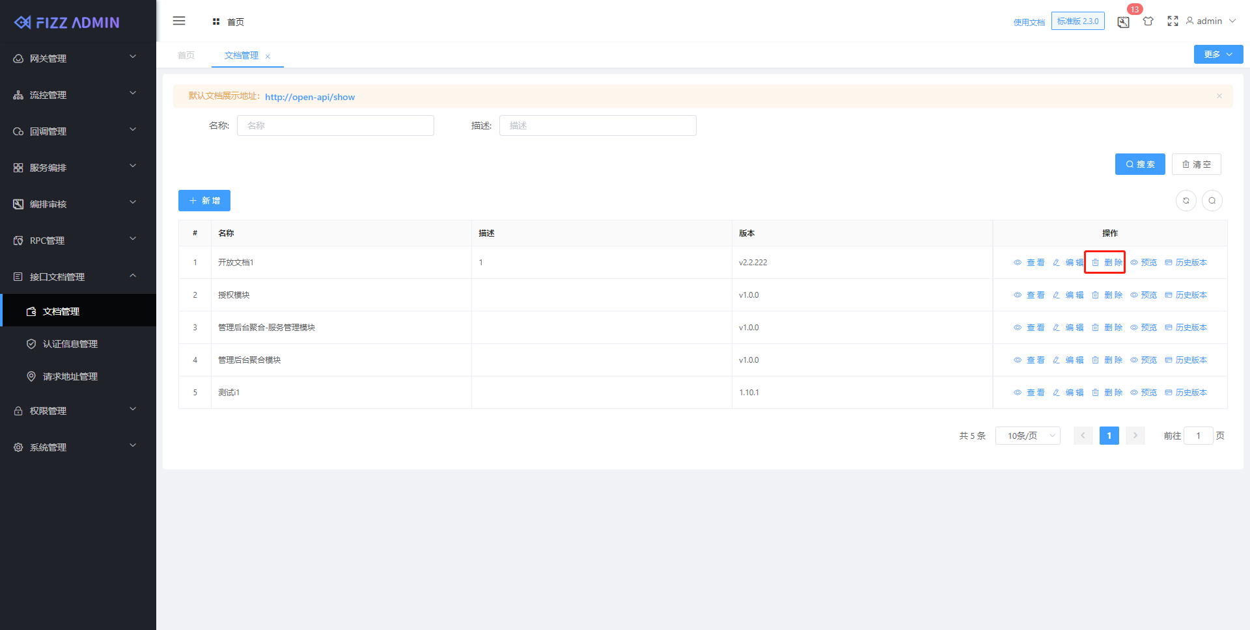
Task: Dismiss the default document address banner
Action: coord(1219,96)
